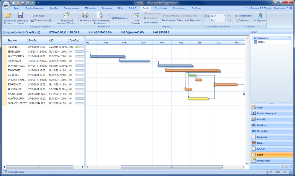The image size is (295, 176).
Task: Collapse the Συντομεύσεις section arrow
Action: click(x=289, y=38)
